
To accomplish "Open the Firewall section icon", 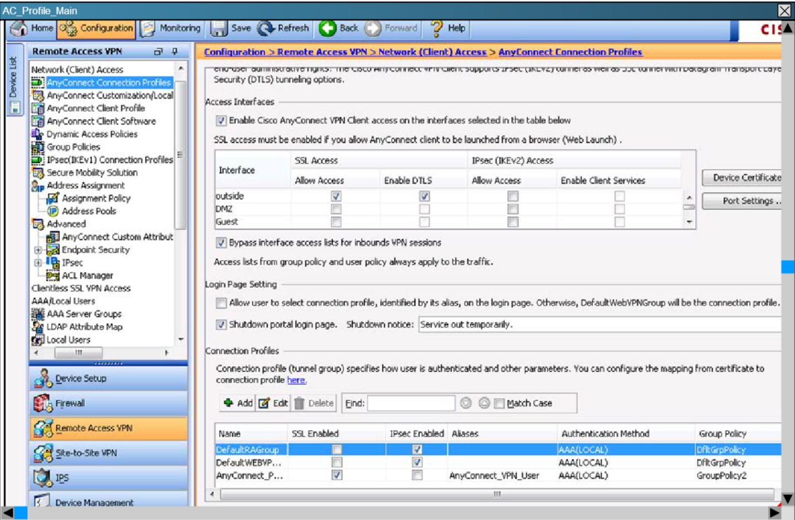I will [43, 403].
